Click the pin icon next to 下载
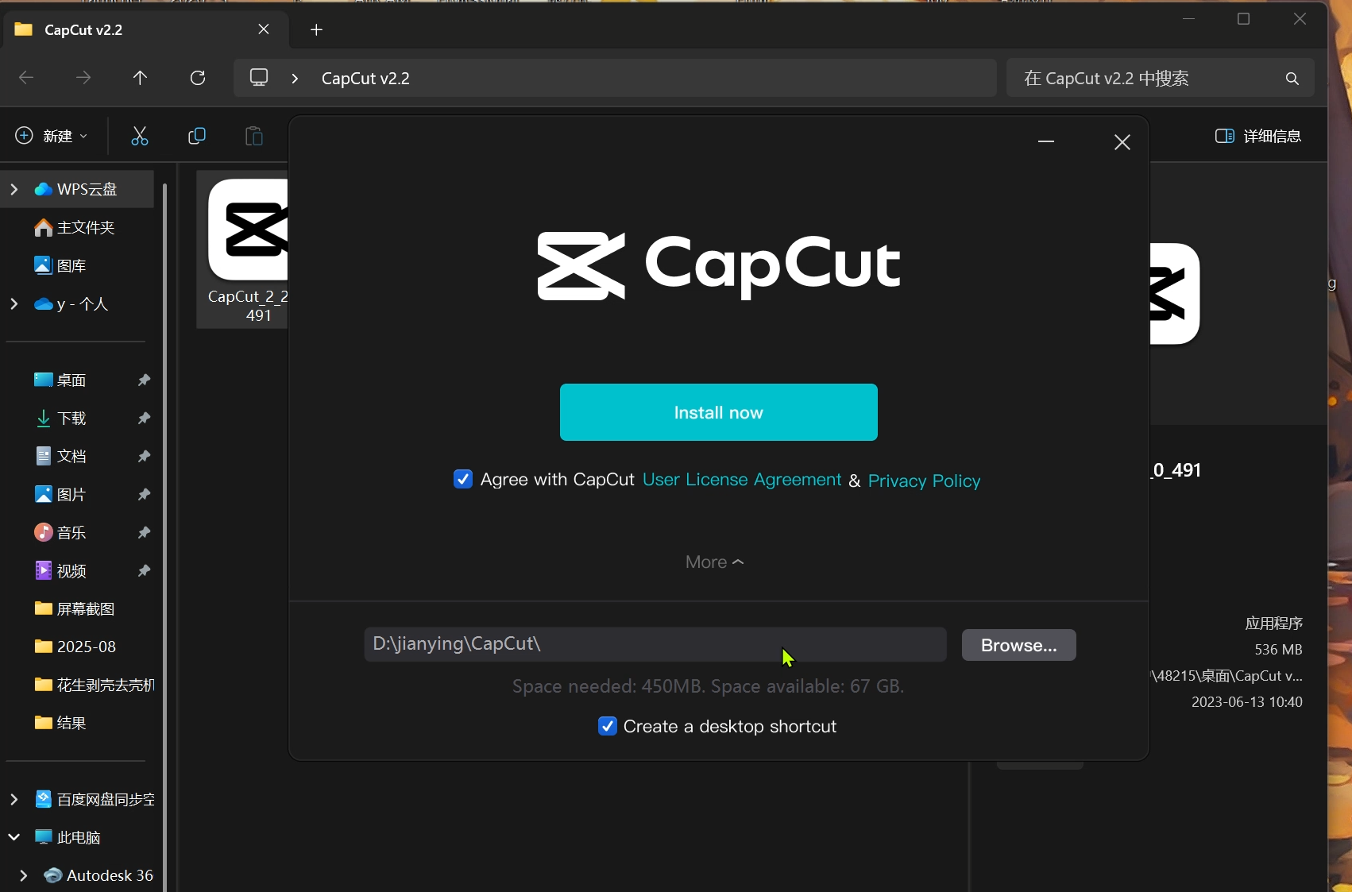The height and width of the screenshot is (892, 1352). pyautogui.click(x=144, y=418)
